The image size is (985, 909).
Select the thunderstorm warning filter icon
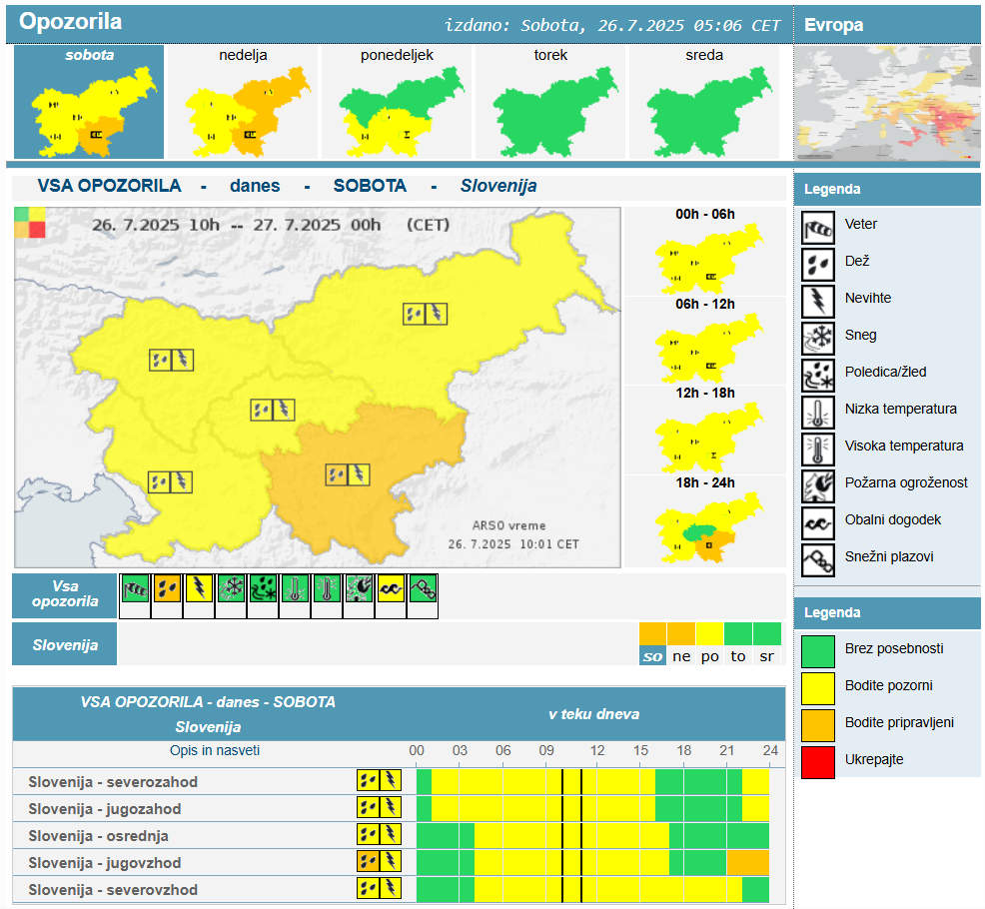(199, 588)
